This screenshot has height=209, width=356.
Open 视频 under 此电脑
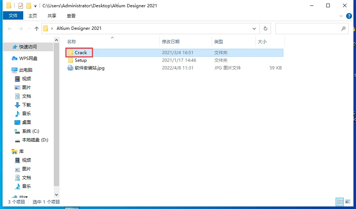[26, 79]
